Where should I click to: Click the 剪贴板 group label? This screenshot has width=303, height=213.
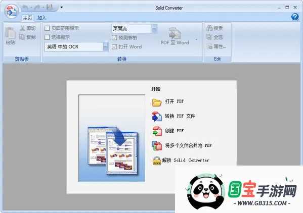(x=22, y=59)
